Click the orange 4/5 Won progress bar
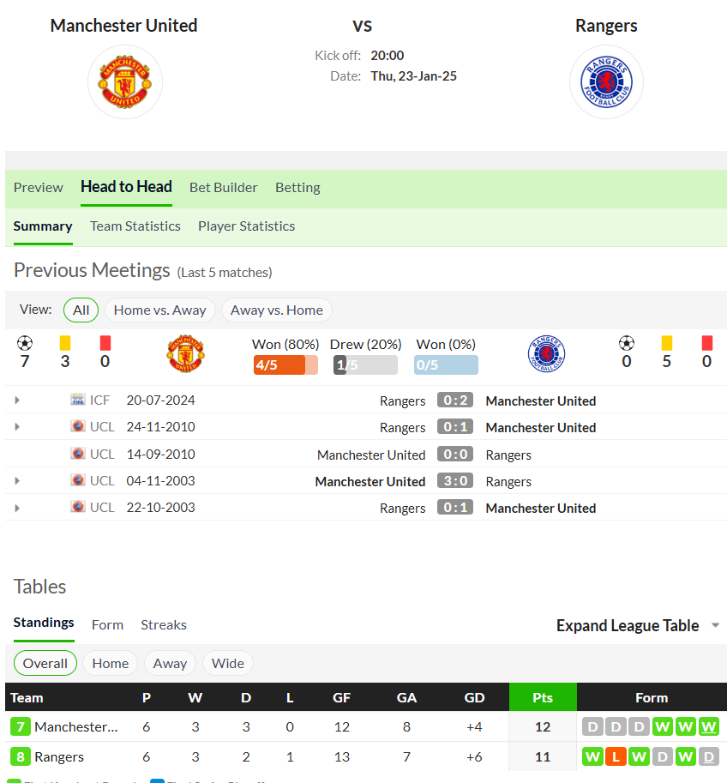727x783 pixels. coord(285,365)
